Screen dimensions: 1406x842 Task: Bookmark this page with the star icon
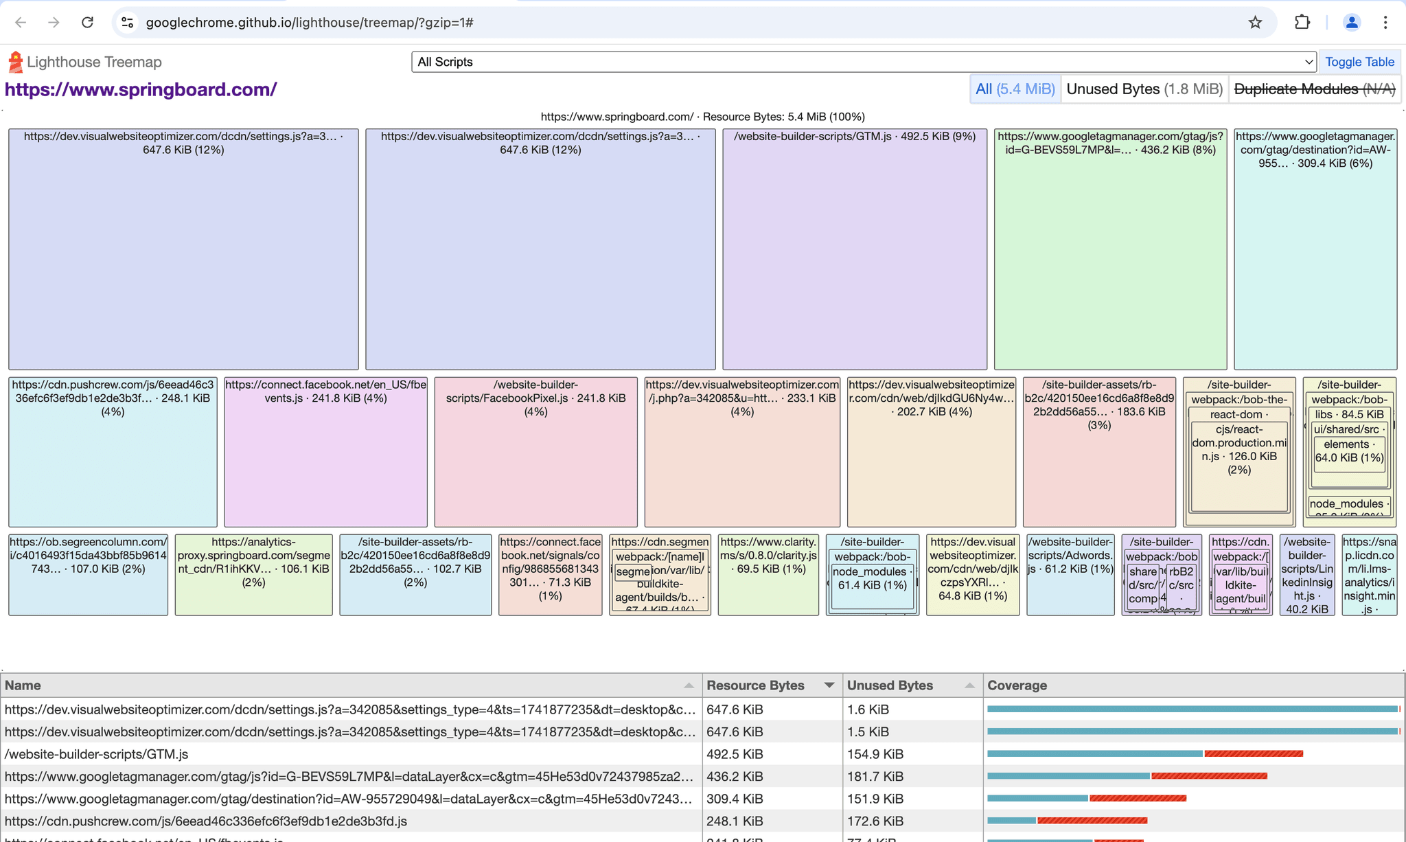coord(1255,23)
